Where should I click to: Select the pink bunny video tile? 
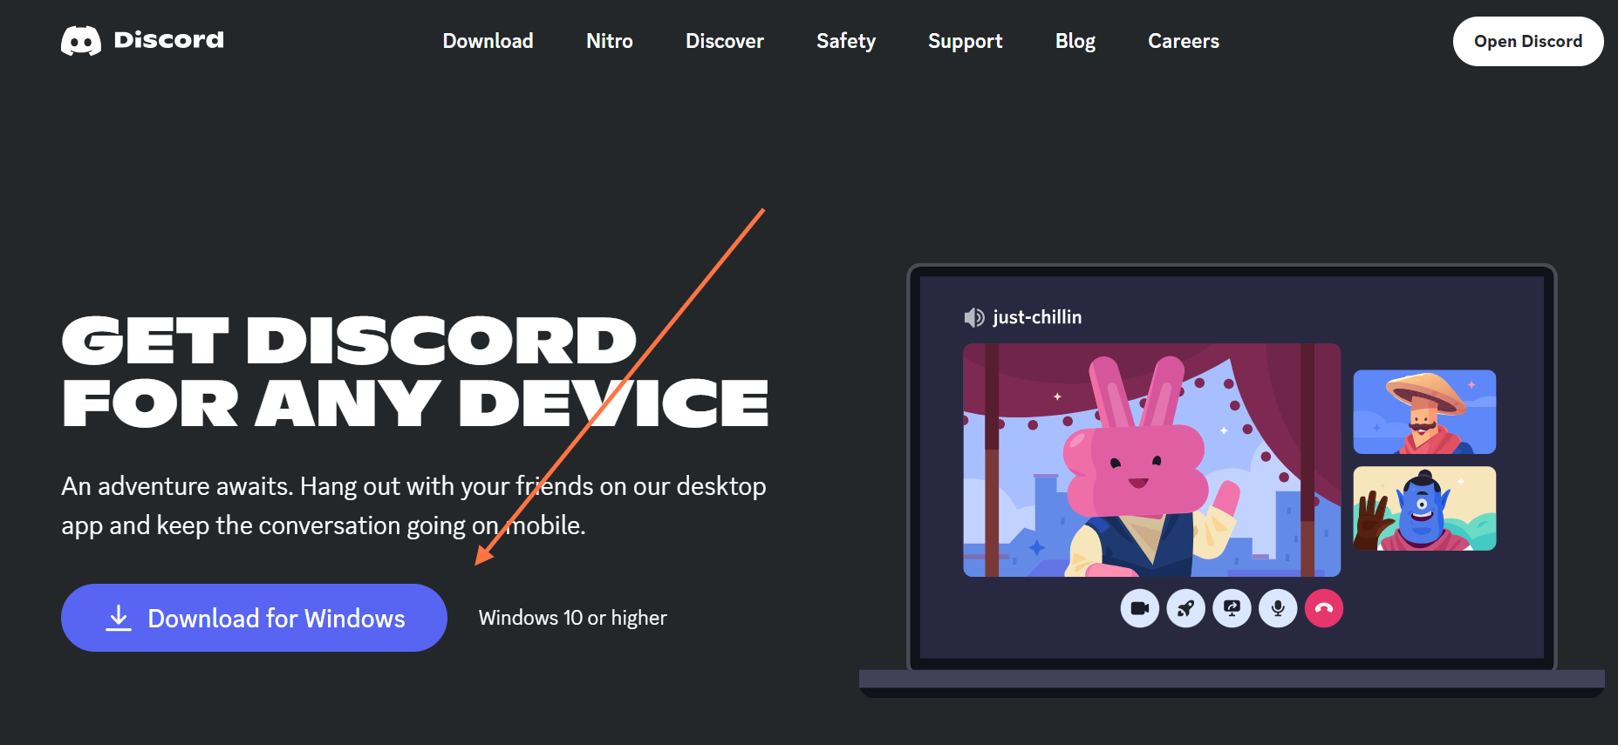1151,460
